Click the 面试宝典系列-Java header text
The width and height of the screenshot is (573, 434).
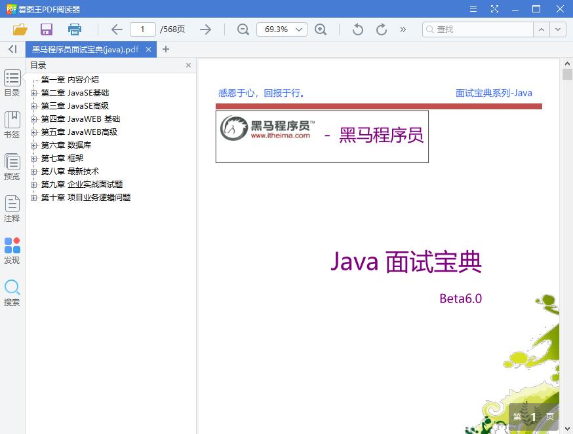(x=494, y=93)
